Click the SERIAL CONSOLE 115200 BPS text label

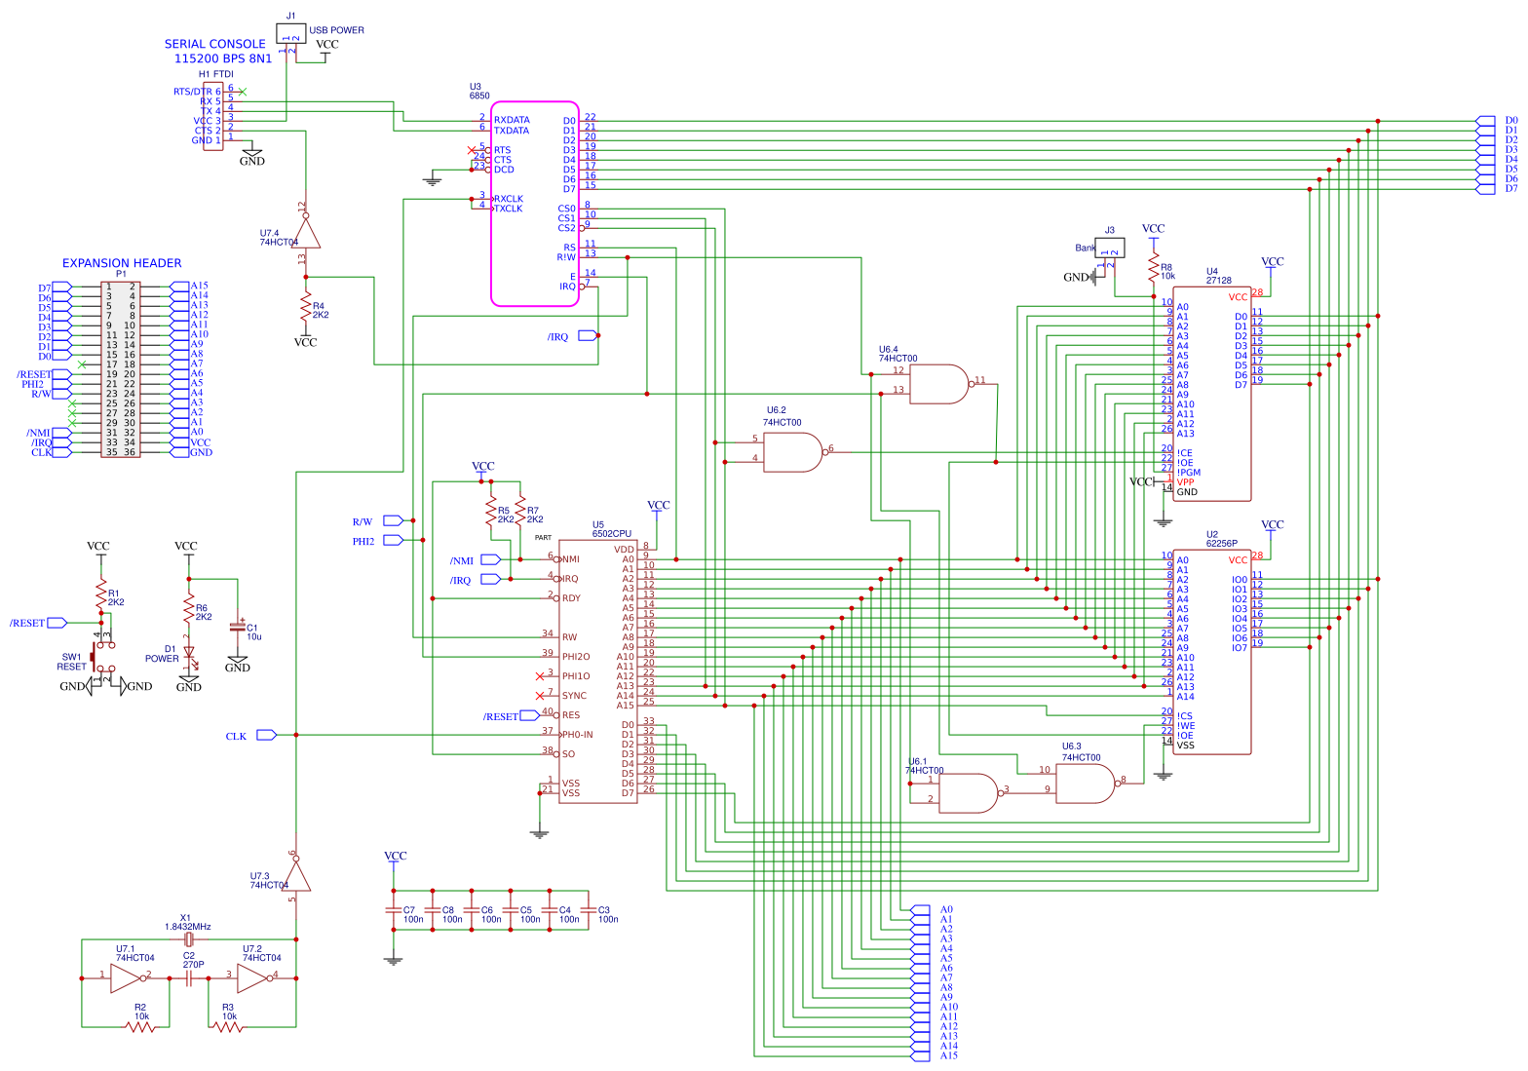pos(219,51)
